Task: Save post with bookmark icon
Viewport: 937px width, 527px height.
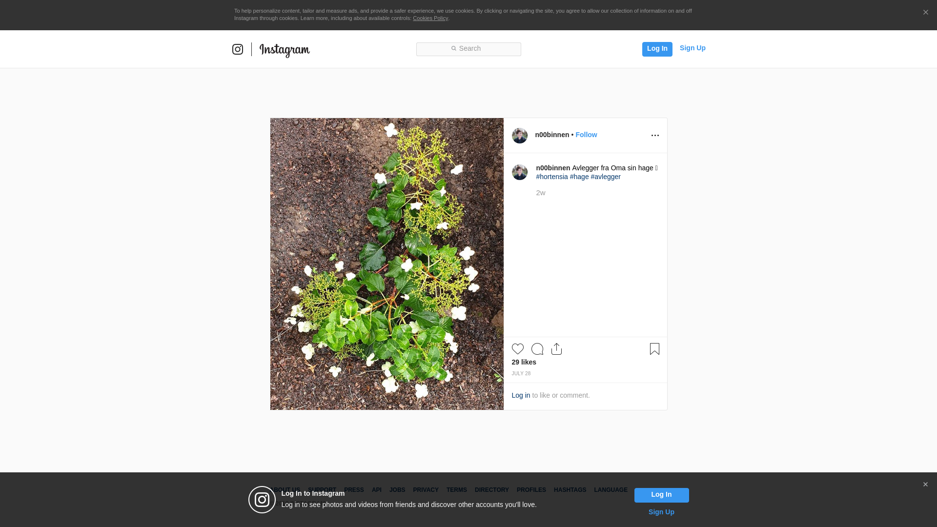Action: (654, 349)
